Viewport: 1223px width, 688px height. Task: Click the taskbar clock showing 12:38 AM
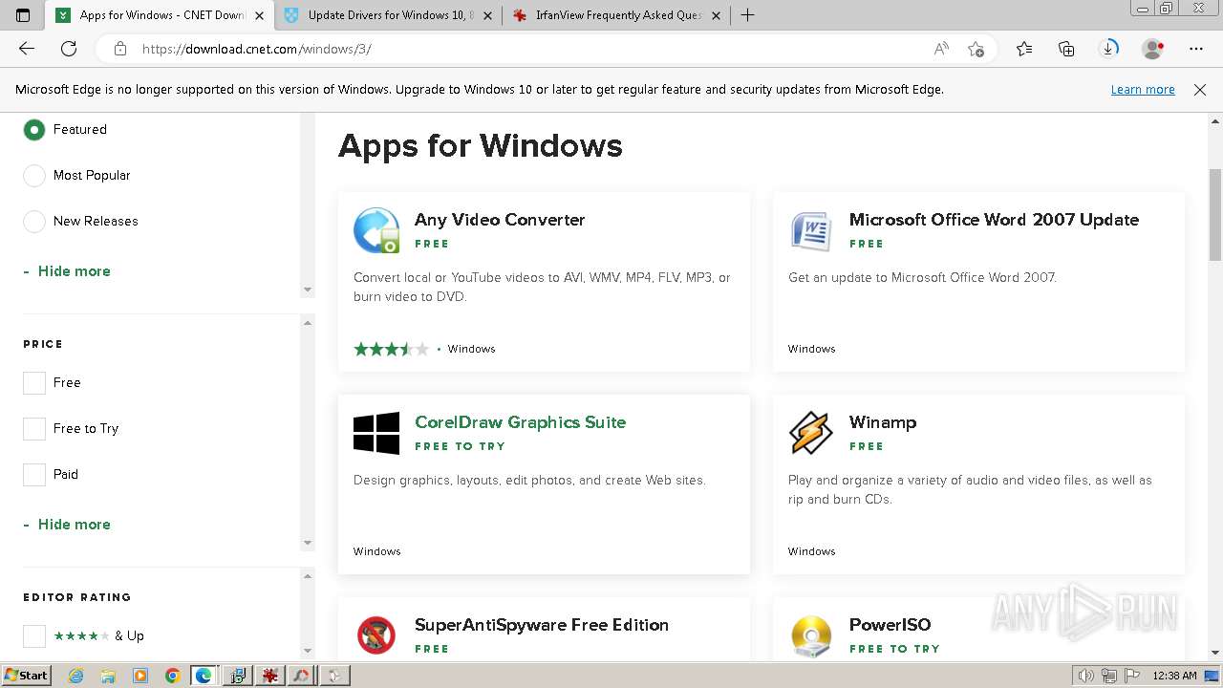1175,676
